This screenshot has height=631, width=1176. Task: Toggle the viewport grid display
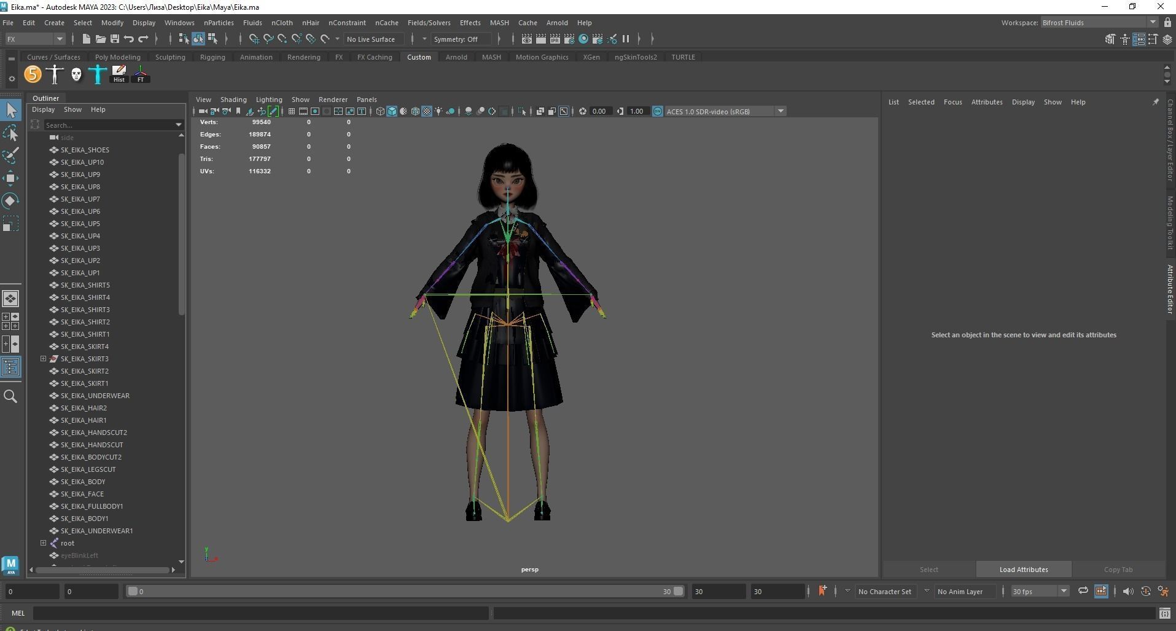[x=292, y=111]
